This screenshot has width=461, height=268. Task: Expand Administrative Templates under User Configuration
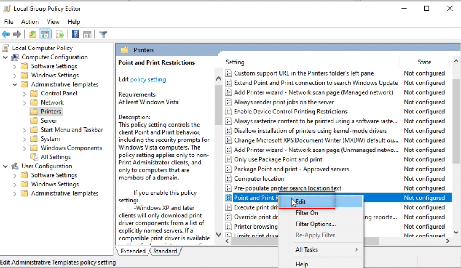[x=15, y=193]
